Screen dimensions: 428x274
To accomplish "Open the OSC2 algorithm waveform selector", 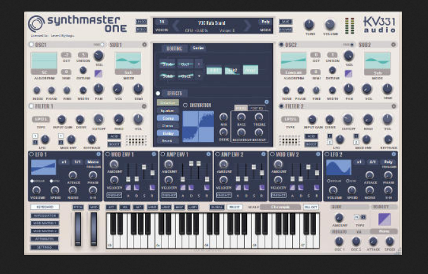I will 294,63.
